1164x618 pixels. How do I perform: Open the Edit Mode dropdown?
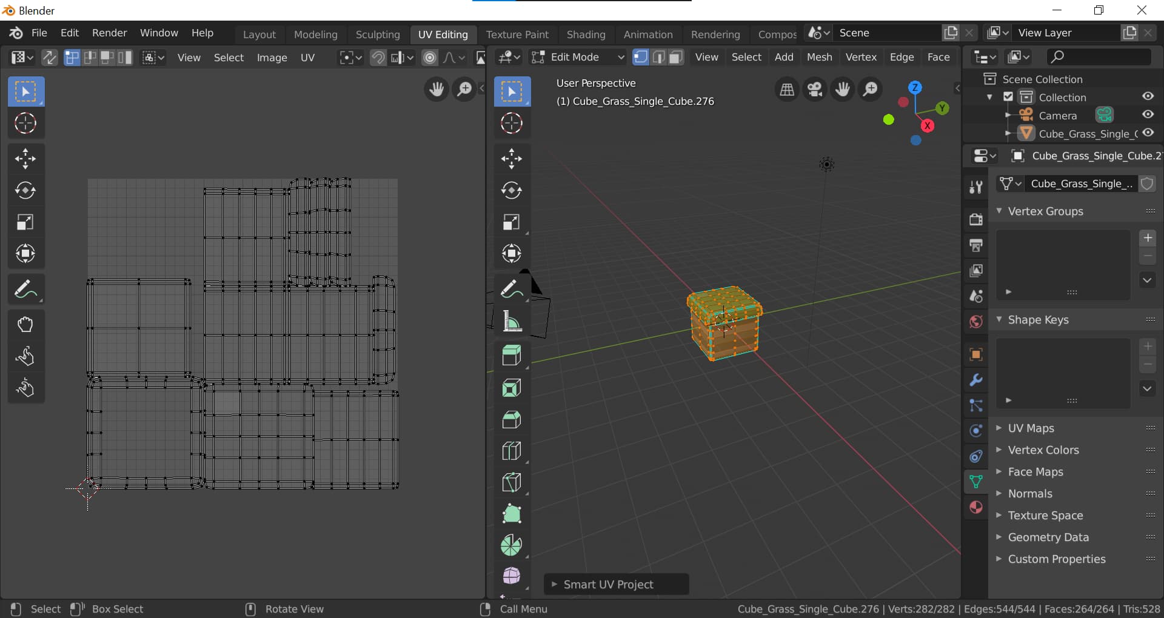(576, 57)
